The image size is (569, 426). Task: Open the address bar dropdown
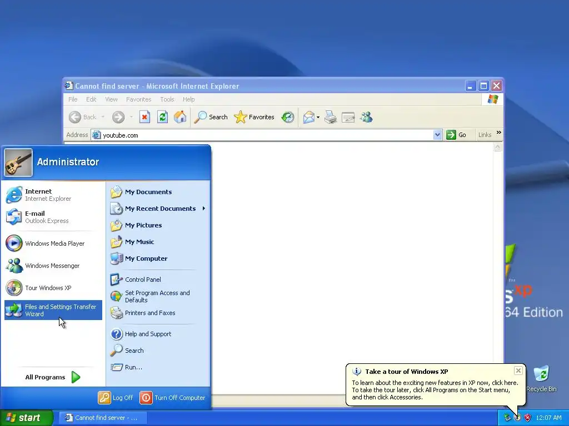(438, 135)
